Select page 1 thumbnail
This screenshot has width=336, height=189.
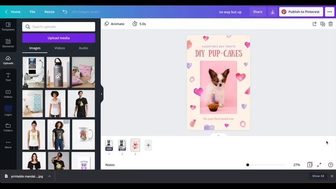(109, 145)
